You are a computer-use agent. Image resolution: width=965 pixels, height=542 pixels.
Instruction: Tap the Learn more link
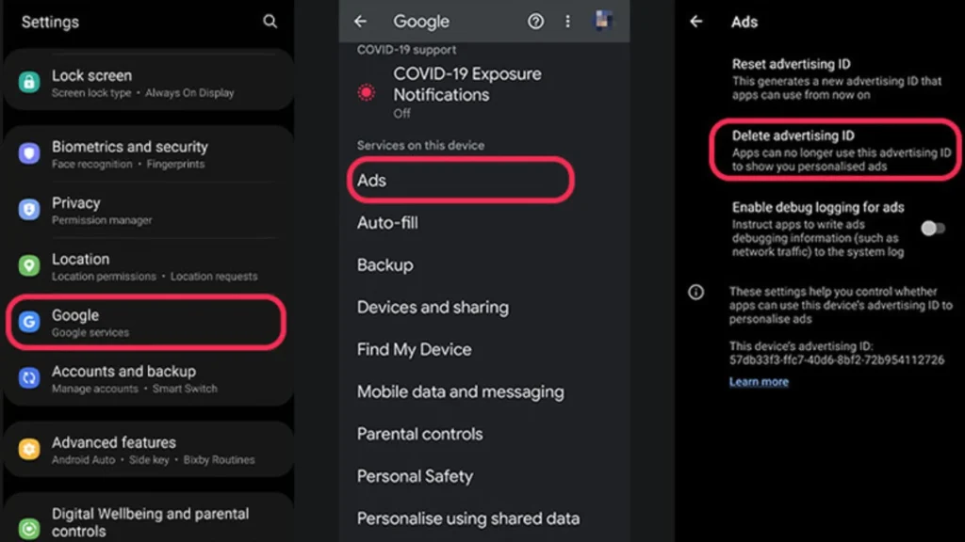(x=759, y=381)
